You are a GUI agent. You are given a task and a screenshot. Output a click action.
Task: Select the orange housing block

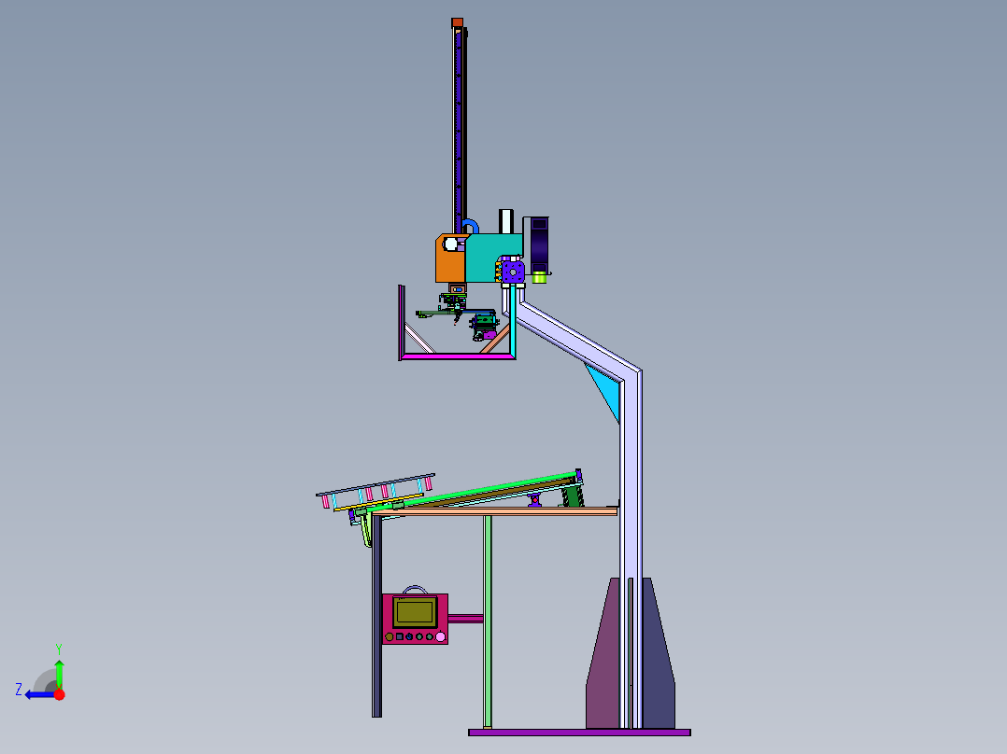[450, 264]
